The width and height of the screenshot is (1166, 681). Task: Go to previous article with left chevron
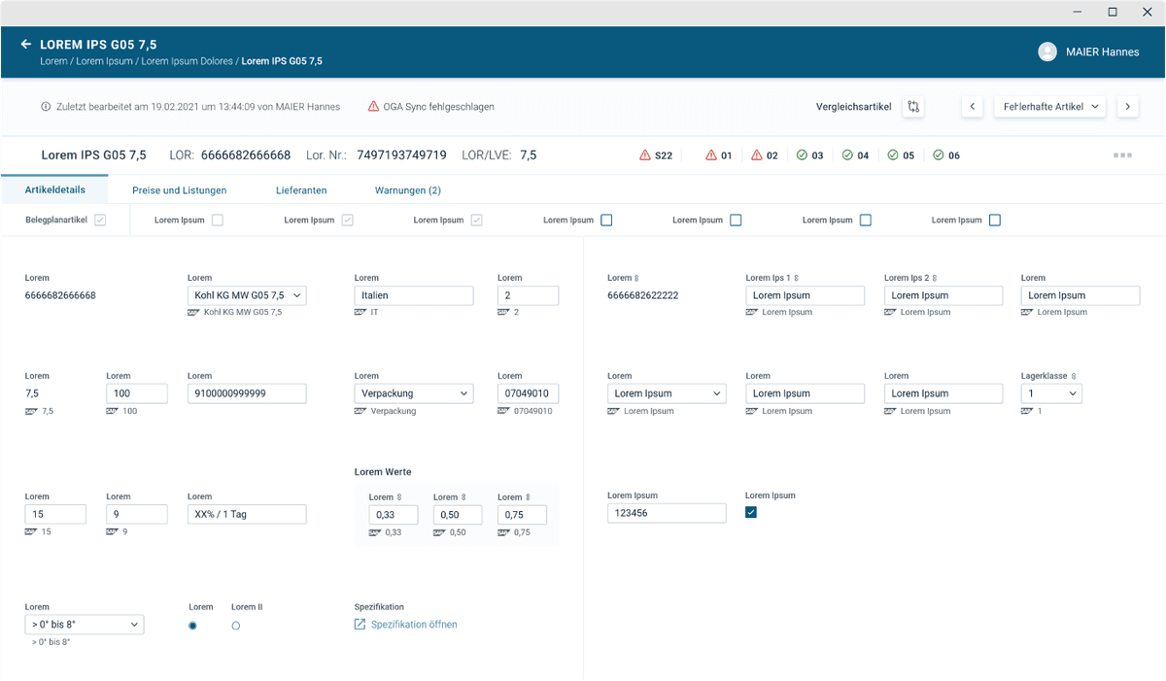(x=972, y=107)
